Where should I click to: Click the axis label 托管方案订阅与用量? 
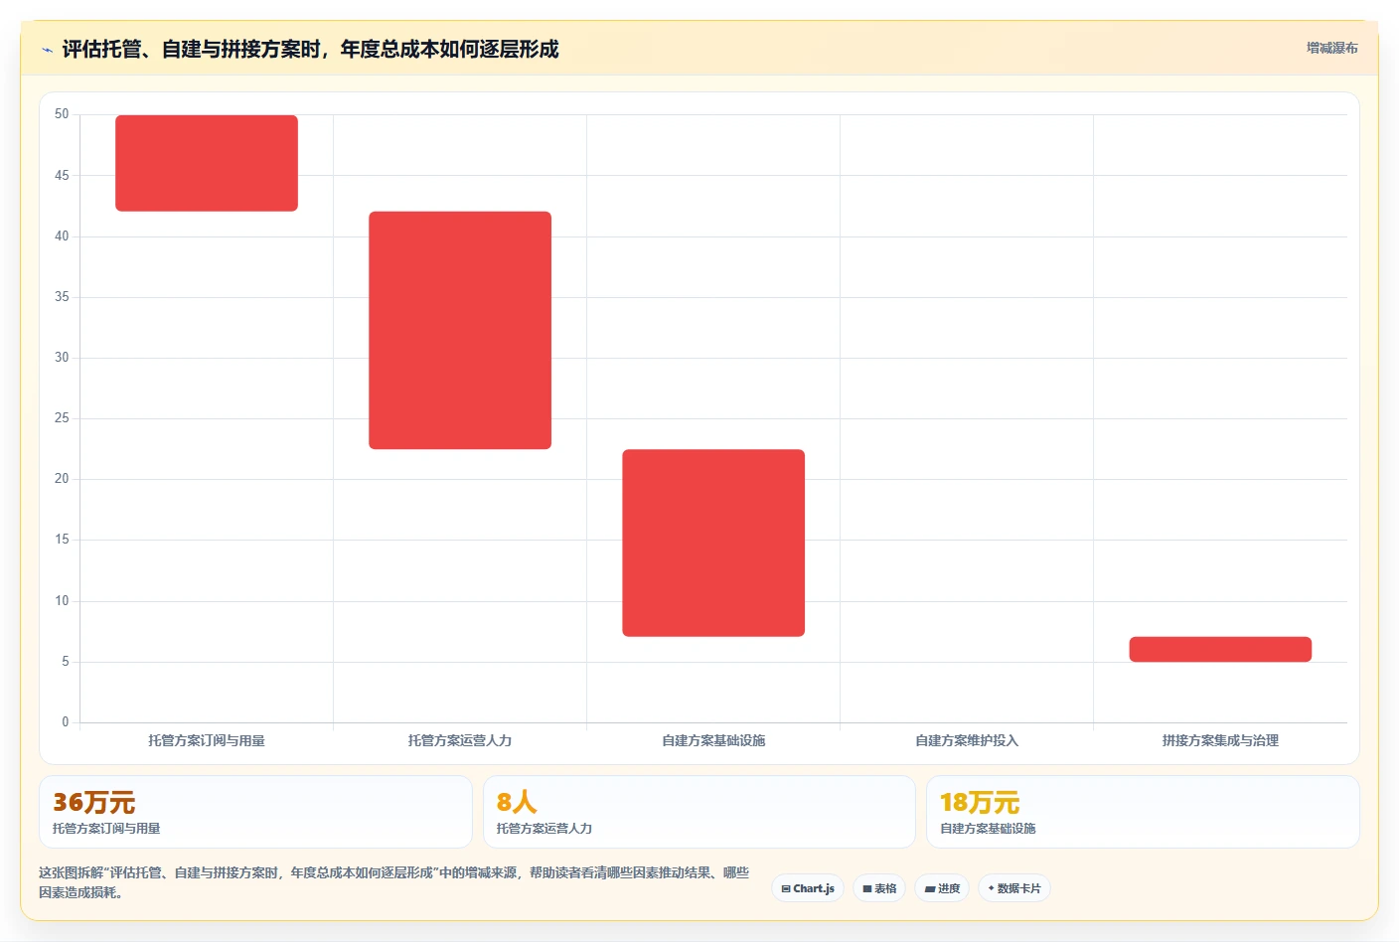coord(207,740)
